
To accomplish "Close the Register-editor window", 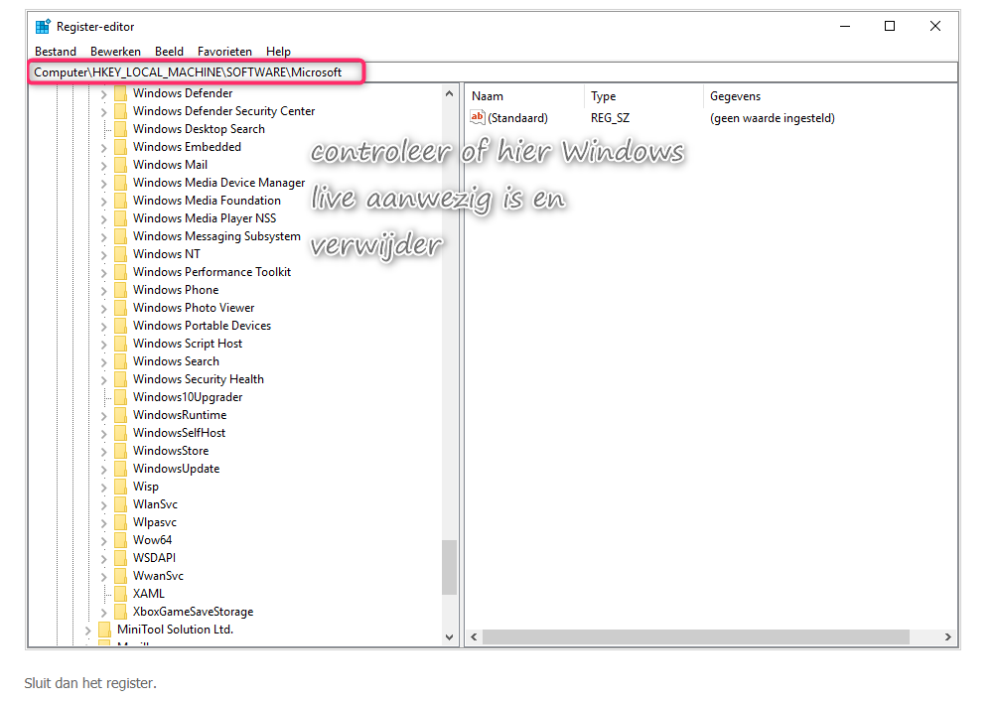I will [x=935, y=26].
